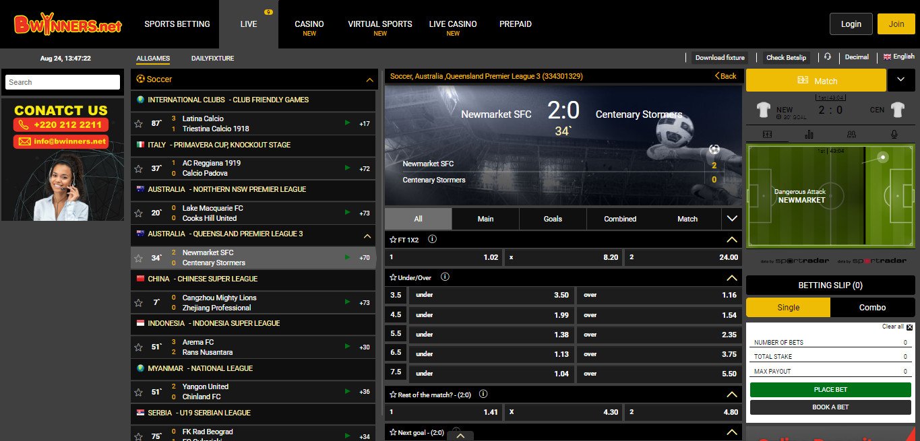
Task: Favorite the Lake Macquarie FC match star
Action: point(138,213)
